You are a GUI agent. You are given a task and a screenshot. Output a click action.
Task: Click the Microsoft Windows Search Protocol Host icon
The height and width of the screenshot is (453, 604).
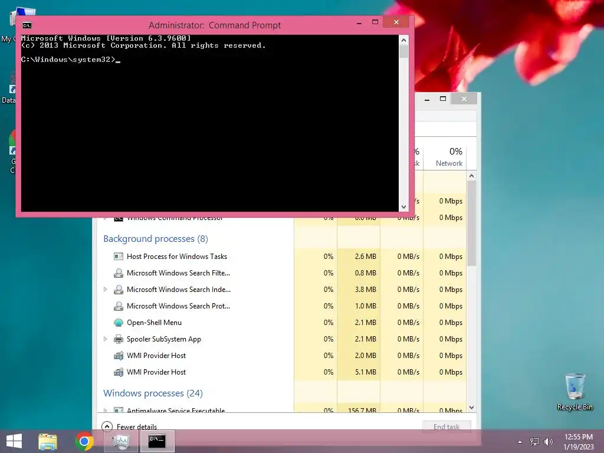point(118,306)
